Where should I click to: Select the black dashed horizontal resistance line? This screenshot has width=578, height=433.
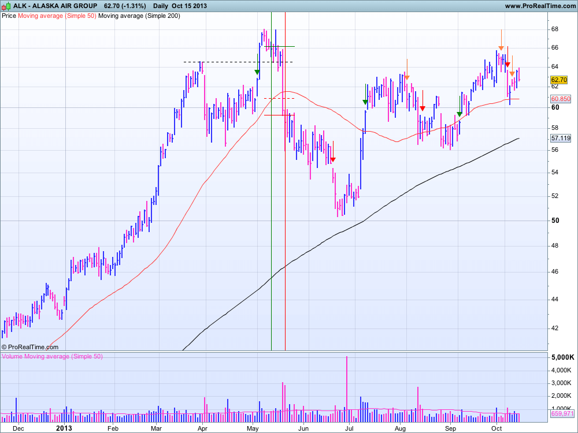click(238, 62)
